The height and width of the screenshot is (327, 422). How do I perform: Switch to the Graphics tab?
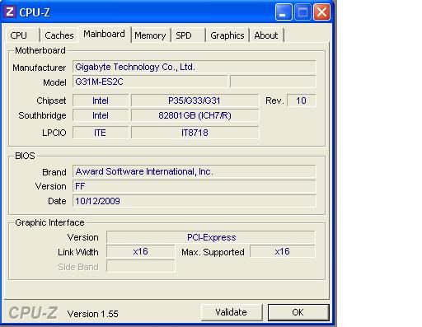[227, 35]
